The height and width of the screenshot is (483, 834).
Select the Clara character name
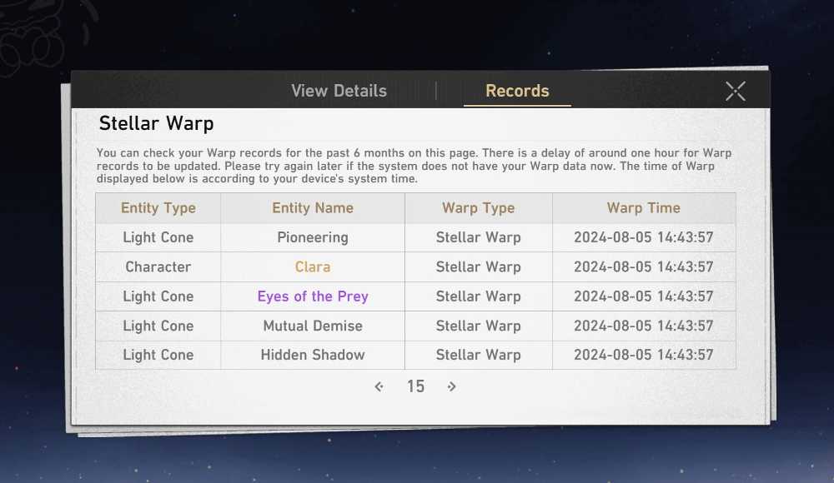coord(313,266)
